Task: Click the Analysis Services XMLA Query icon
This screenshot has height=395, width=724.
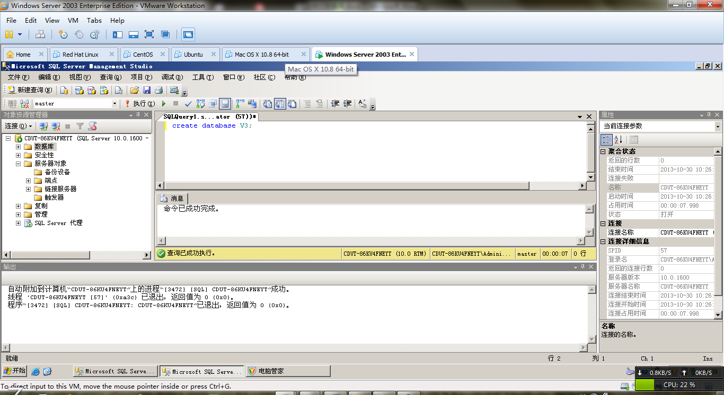Action: [x=104, y=90]
